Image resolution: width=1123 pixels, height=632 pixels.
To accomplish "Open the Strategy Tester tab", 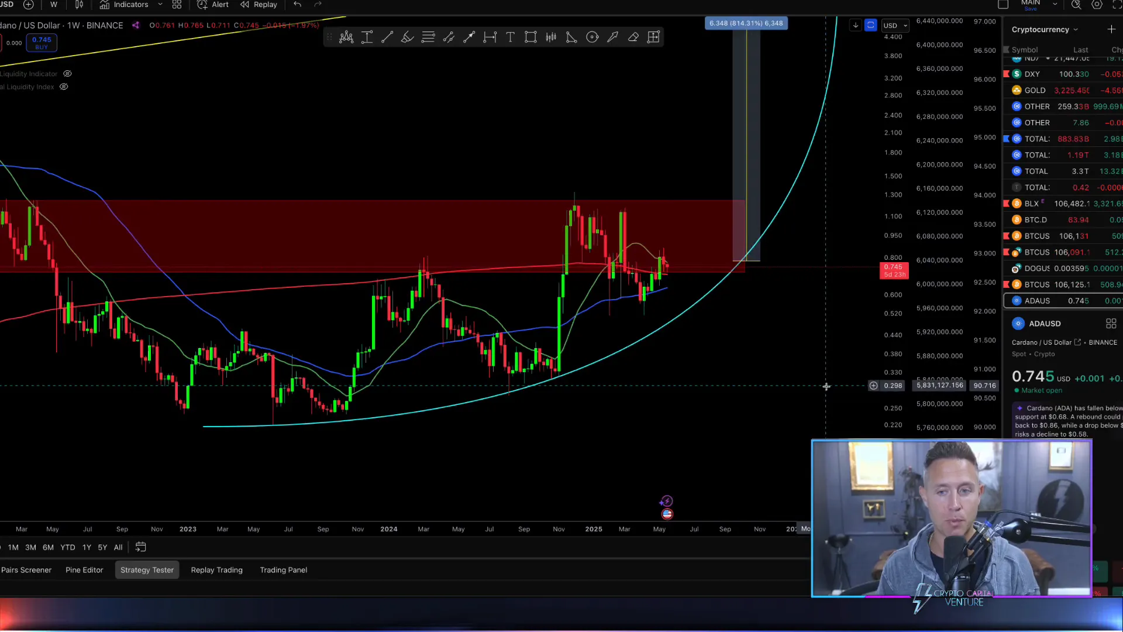I will [x=147, y=570].
